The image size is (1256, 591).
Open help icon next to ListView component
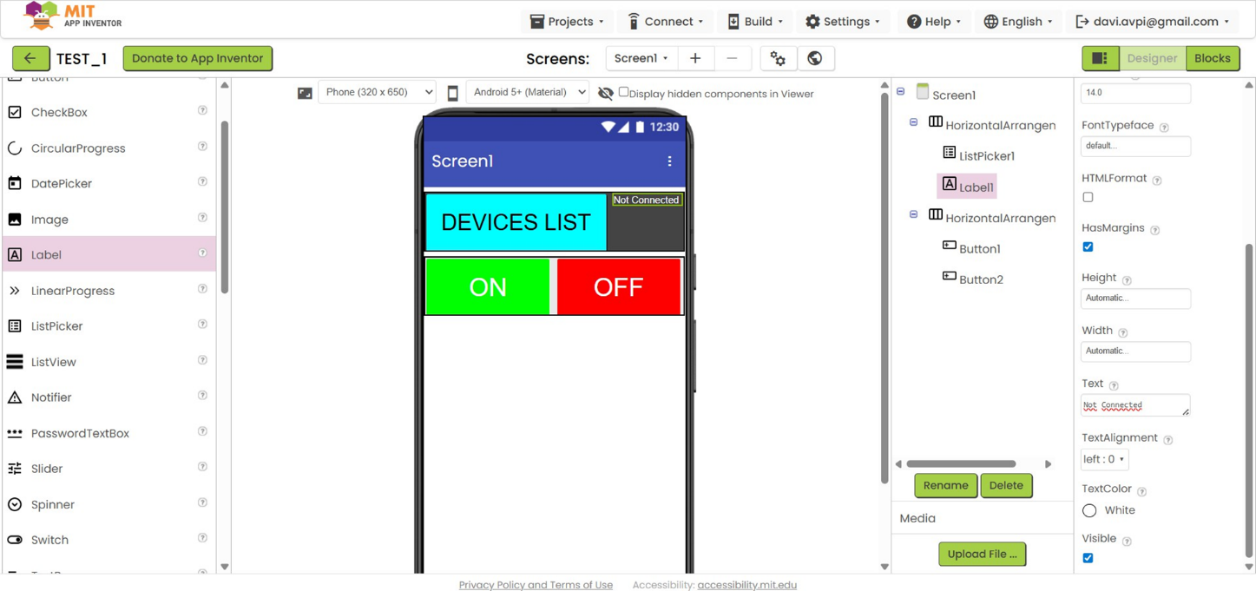[202, 360]
